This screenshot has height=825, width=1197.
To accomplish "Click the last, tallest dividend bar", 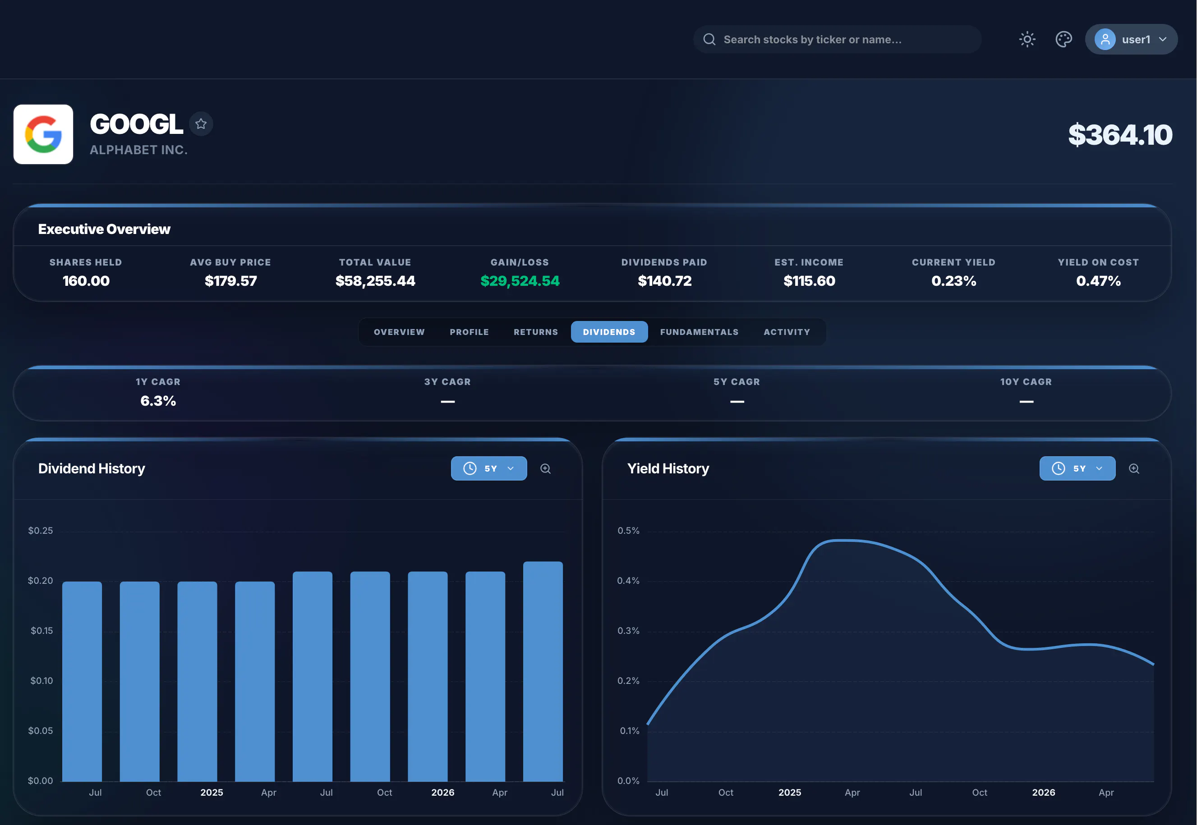I will (x=543, y=671).
